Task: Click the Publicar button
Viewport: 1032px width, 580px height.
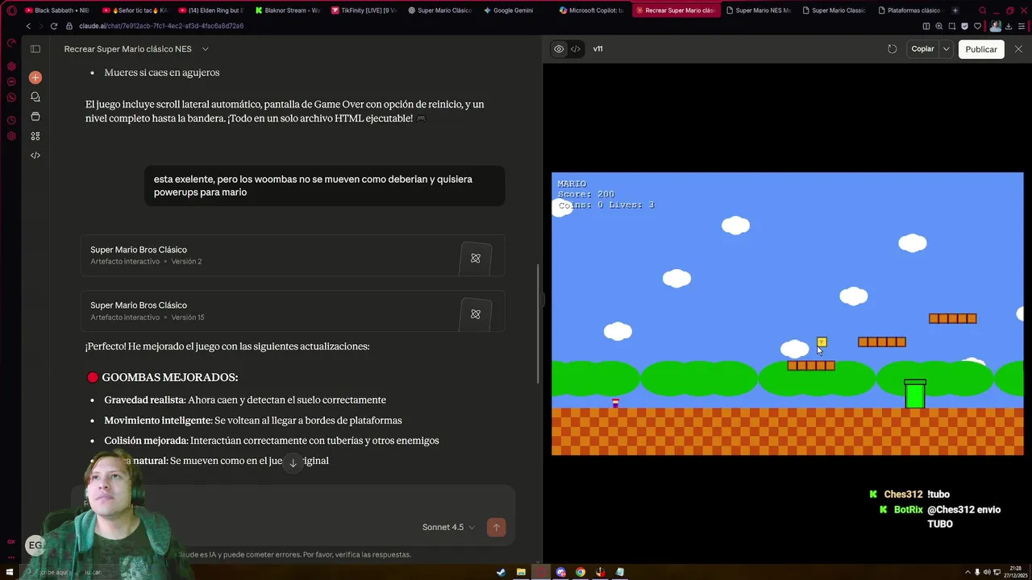Action: coord(981,49)
